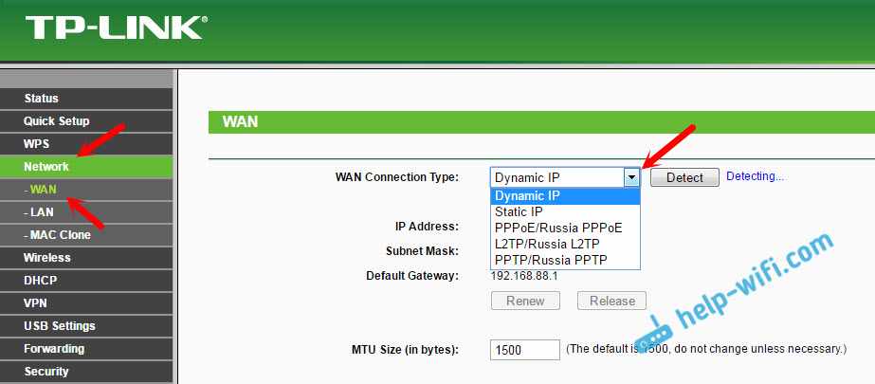Open the Network section

tap(87, 166)
